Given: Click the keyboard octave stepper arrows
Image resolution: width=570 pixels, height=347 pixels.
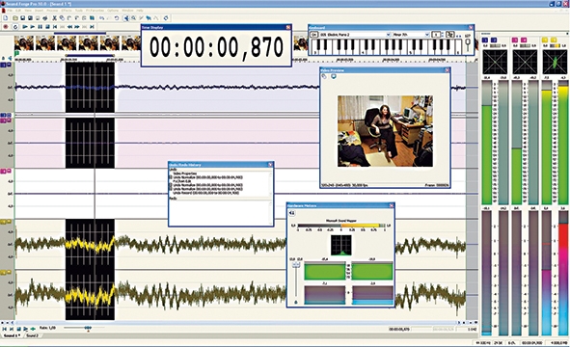Looking at the screenshot, I should (x=443, y=35).
